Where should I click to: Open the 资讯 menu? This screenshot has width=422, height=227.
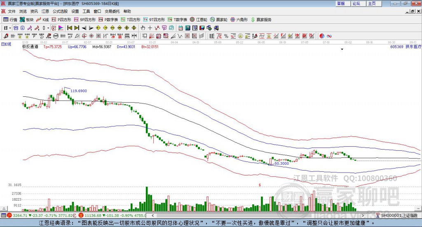tap(34, 11)
